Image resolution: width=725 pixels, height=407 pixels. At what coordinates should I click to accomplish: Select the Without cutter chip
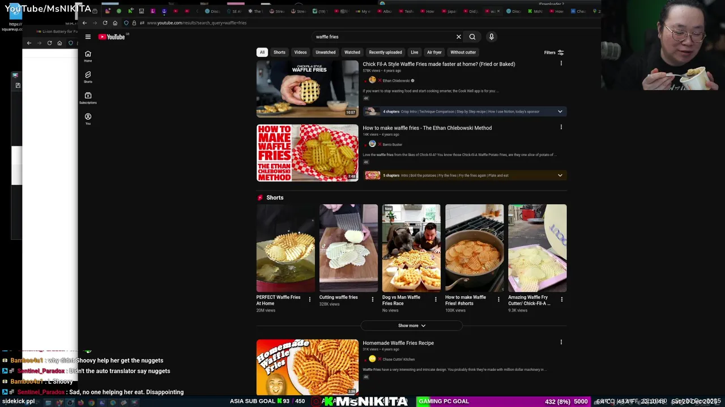click(463, 52)
